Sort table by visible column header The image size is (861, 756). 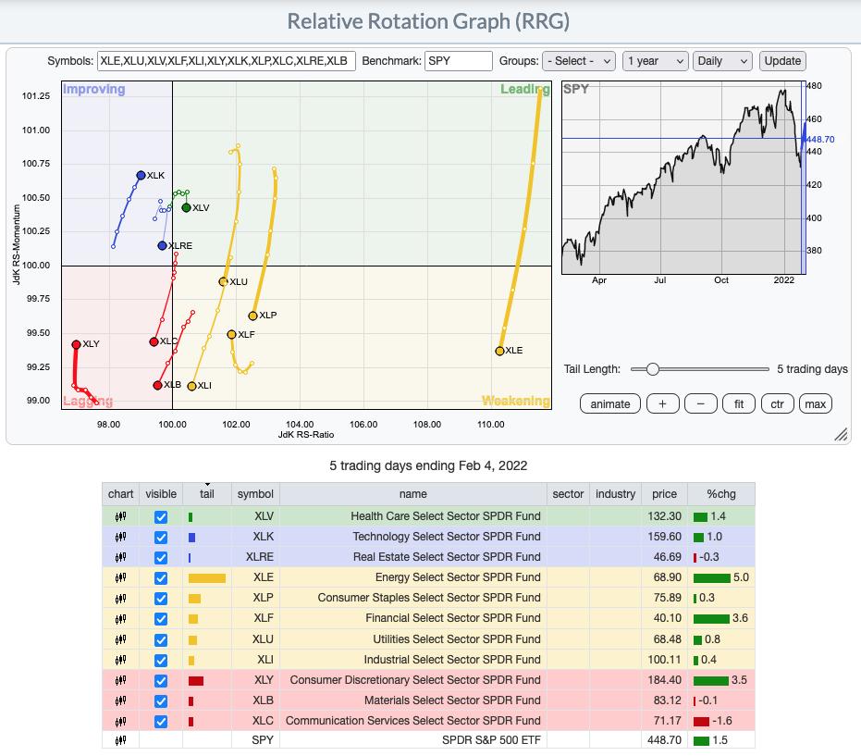click(161, 494)
